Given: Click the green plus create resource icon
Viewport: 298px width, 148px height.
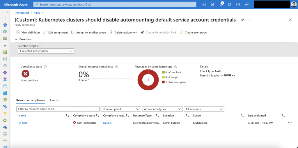Looking at the screenshot, I should click(x=5, y=18).
